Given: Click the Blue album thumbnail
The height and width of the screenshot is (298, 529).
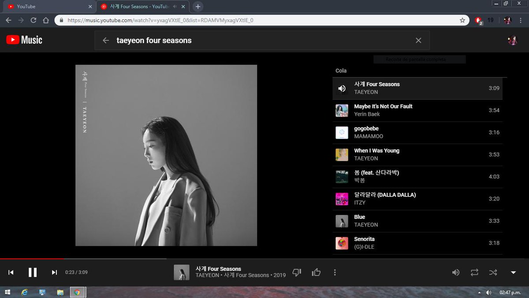Looking at the screenshot, I should [x=342, y=221].
